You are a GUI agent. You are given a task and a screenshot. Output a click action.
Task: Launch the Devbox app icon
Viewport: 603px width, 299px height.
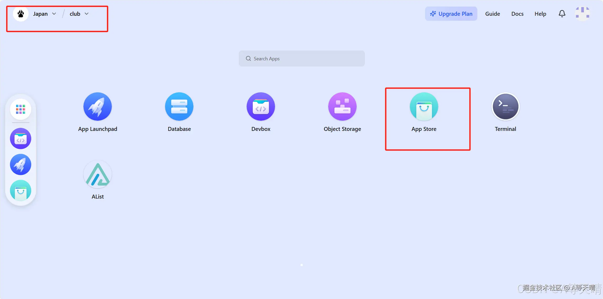point(261,106)
